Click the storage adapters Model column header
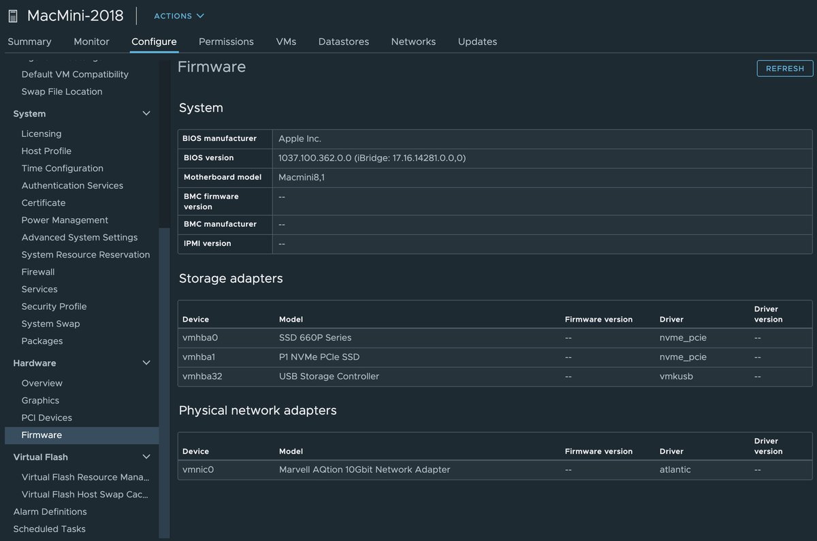This screenshot has height=541, width=817. [291, 319]
